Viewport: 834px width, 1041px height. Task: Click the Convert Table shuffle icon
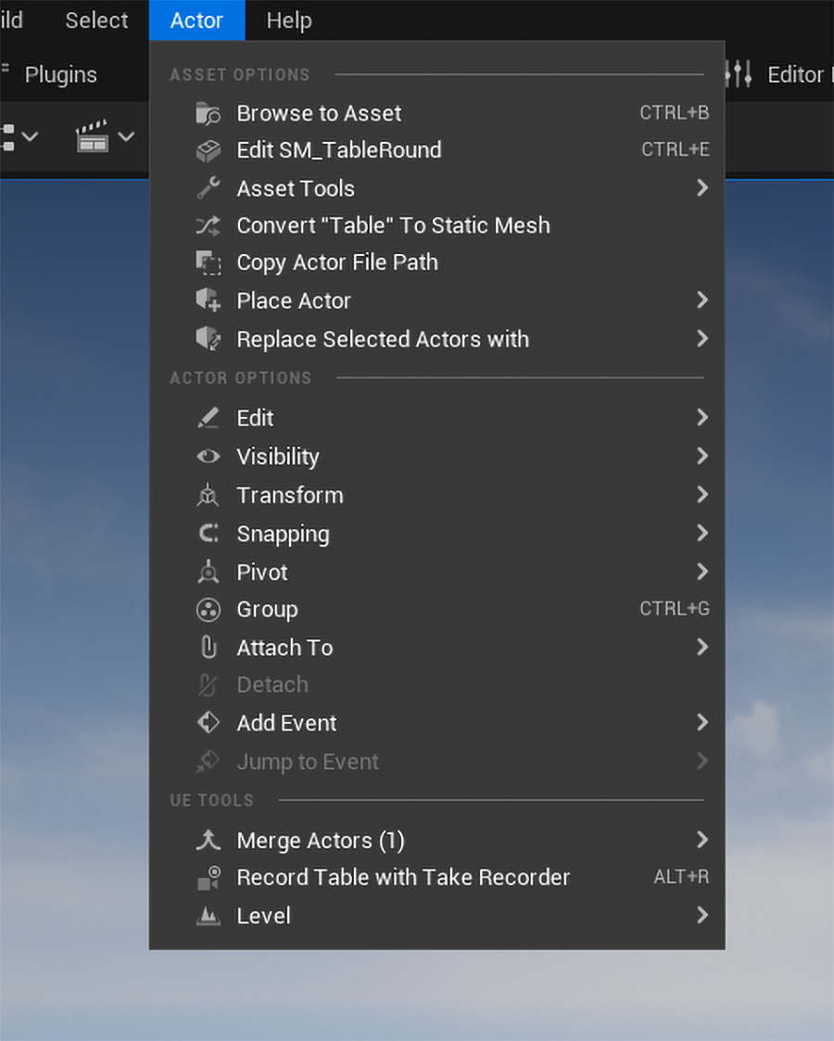point(208,226)
